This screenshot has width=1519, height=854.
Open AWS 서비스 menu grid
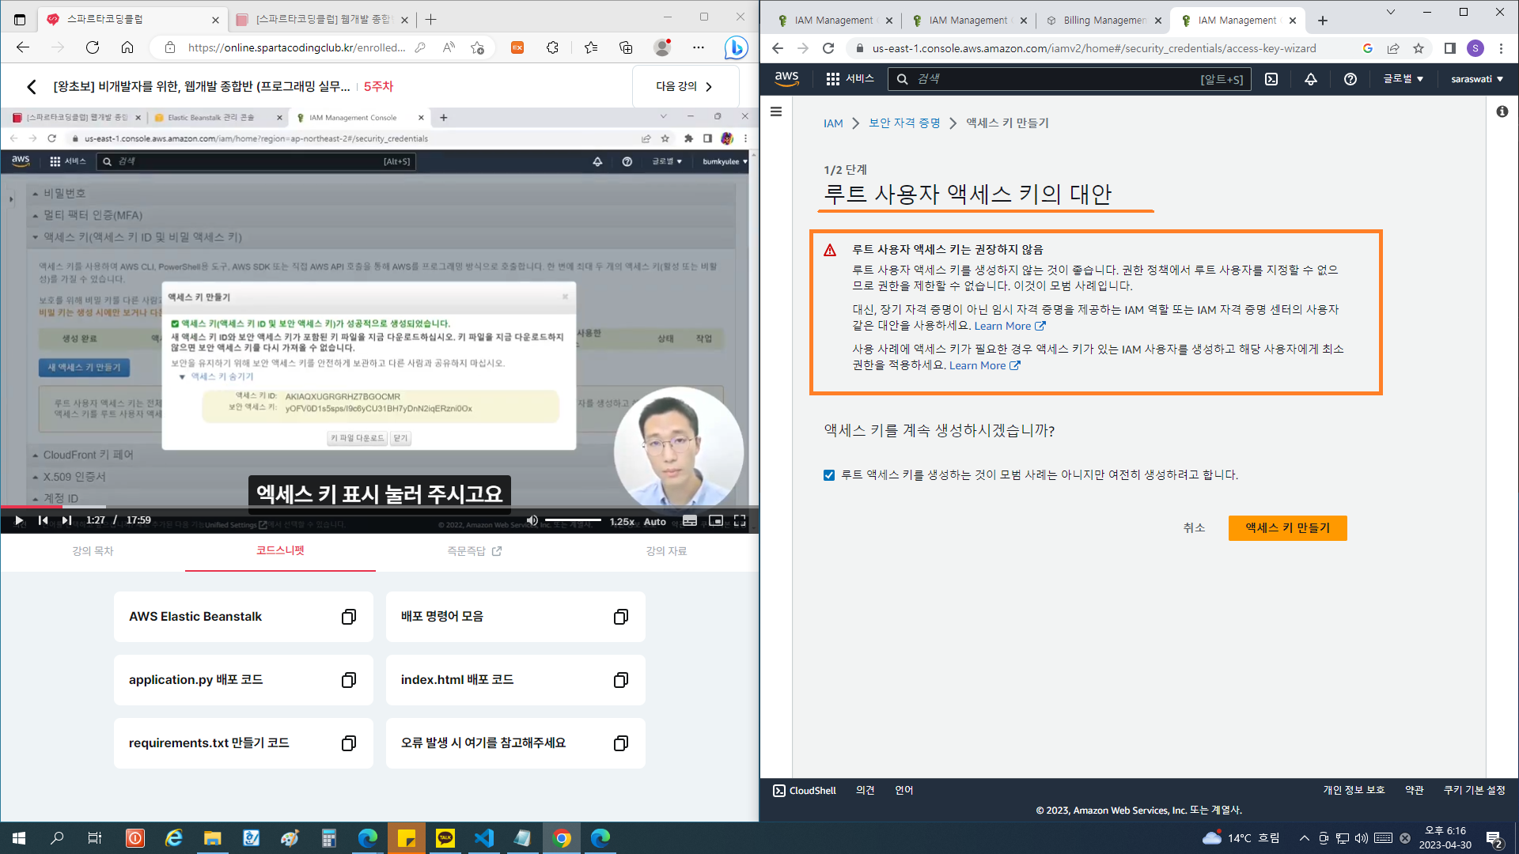click(850, 78)
